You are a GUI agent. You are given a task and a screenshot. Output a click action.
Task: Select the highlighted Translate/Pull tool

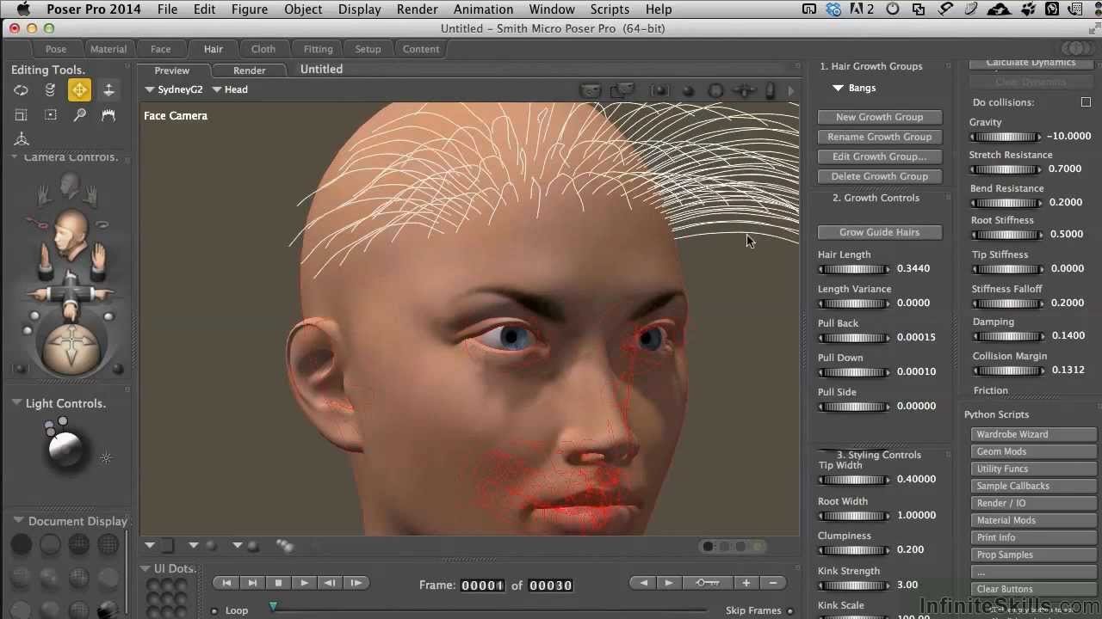(79, 90)
